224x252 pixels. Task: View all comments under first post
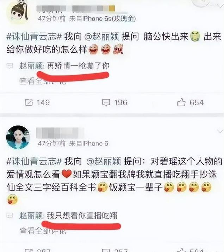pos(43,81)
